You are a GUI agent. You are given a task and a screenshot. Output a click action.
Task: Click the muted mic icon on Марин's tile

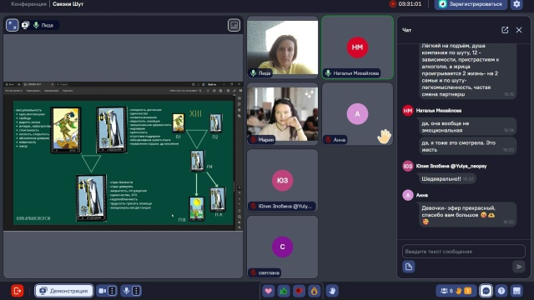254,140
